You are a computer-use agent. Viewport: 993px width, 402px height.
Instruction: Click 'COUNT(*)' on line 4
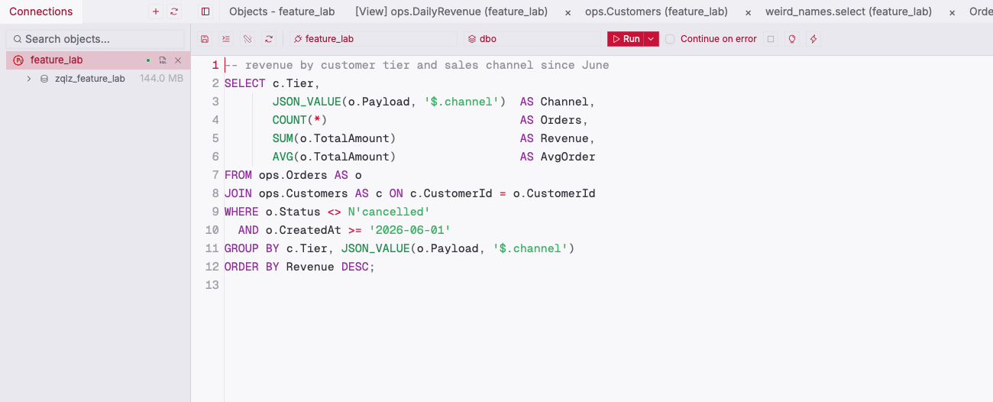[300, 120]
